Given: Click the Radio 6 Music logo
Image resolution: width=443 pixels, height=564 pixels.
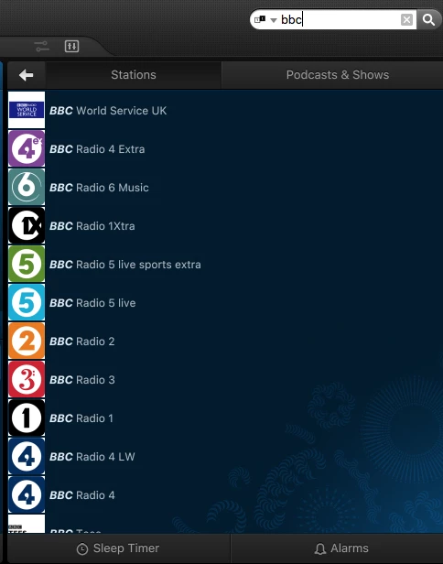Looking at the screenshot, I should (x=27, y=187).
